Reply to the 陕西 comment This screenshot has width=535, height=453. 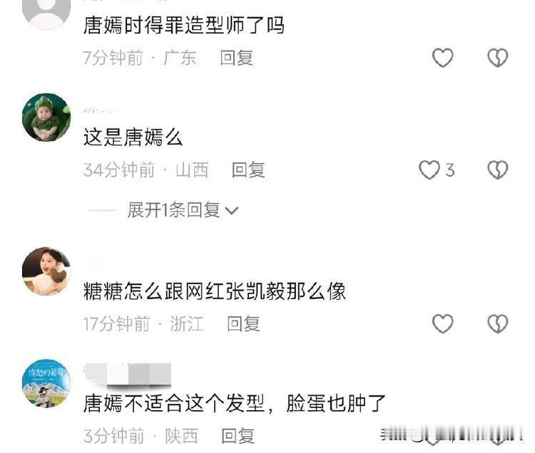pyautogui.click(x=238, y=436)
